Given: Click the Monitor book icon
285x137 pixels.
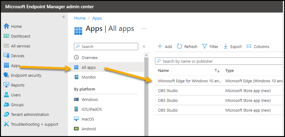Looking at the screenshot, I should click(x=76, y=77).
